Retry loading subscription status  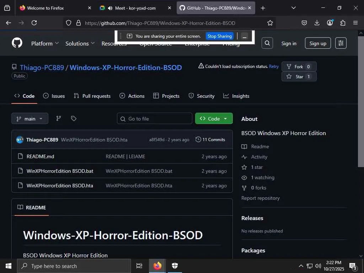(x=274, y=66)
